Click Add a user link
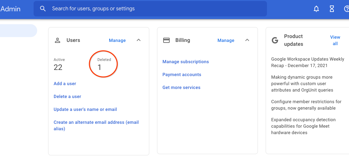The height and width of the screenshot is (157, 349). pos(65,84)
